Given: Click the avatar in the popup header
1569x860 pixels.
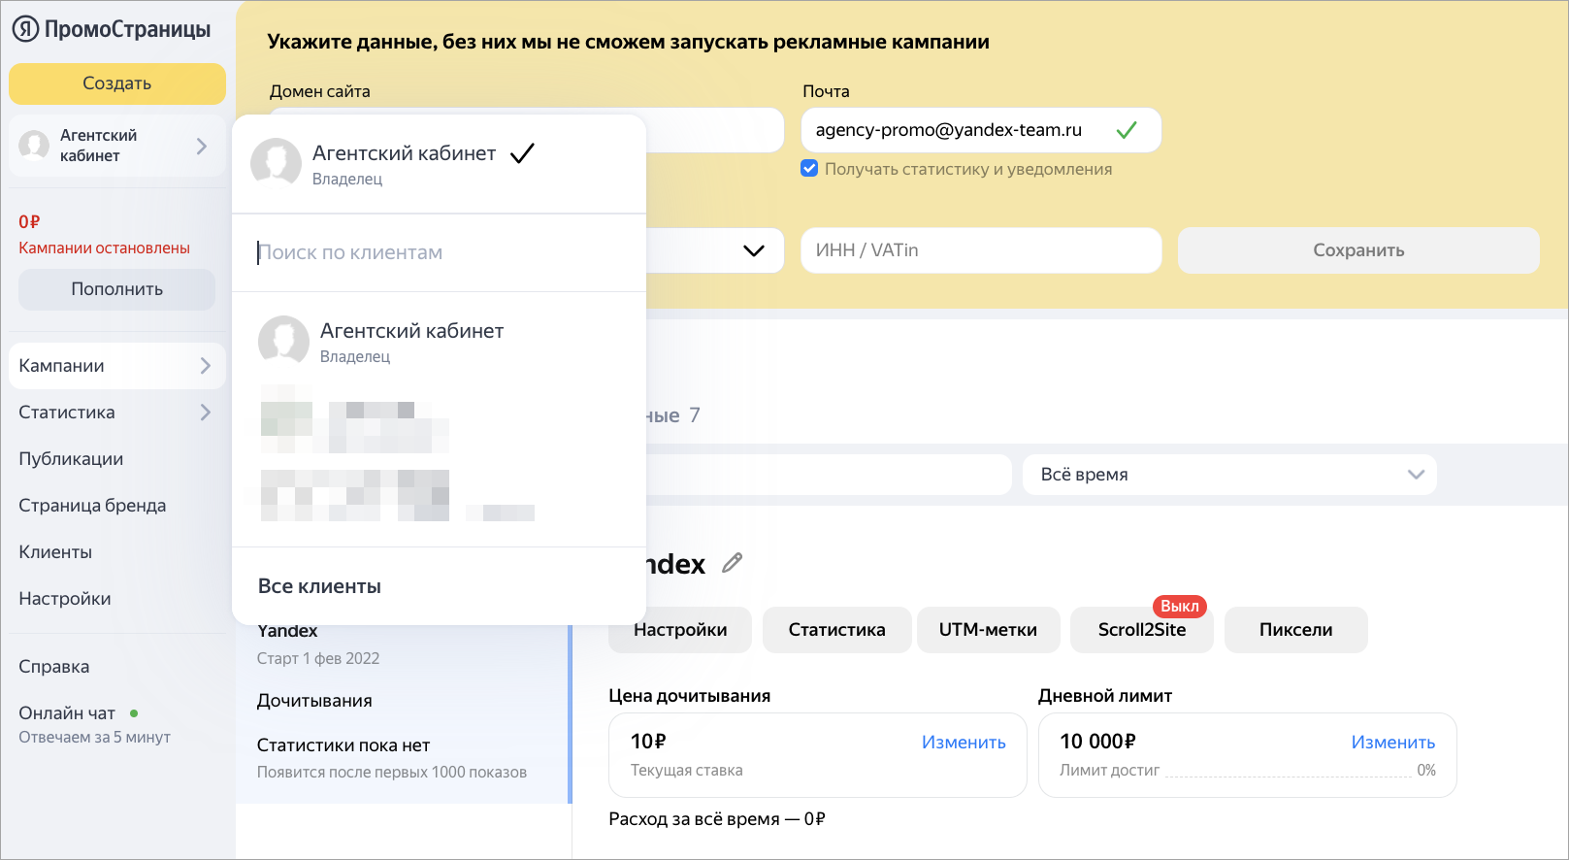Looking at the screenshot, I should pyautogui.click(x=276, y=162).
